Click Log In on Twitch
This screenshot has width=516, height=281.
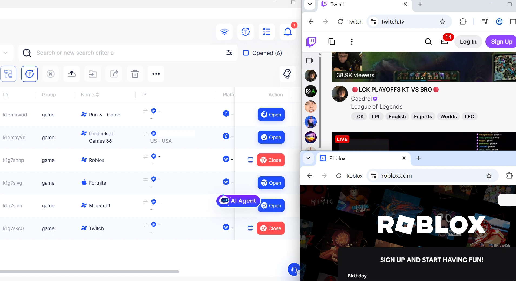468,42
